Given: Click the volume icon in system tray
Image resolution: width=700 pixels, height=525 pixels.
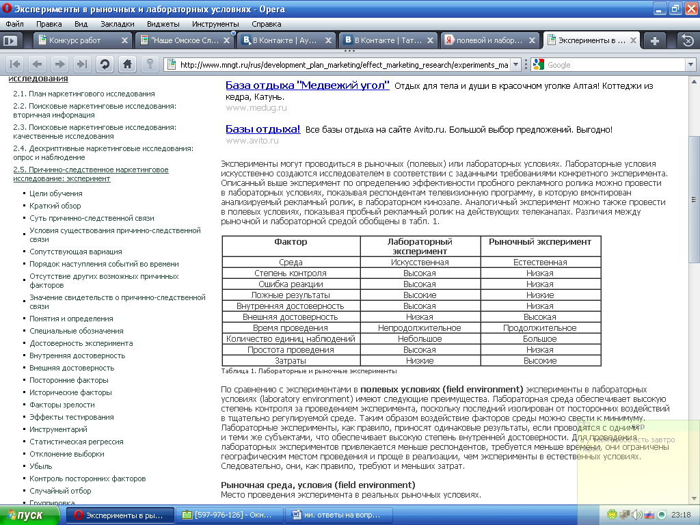Looking at the screenshot, I should 637,515.
